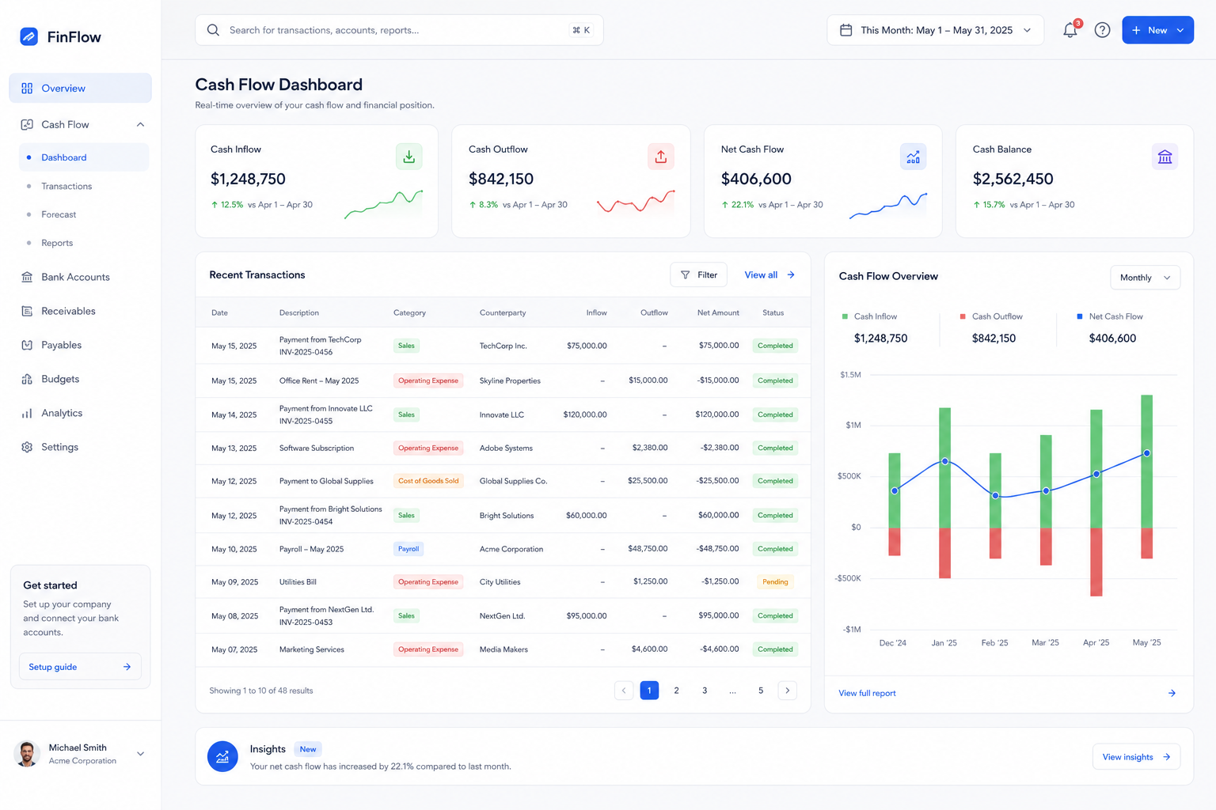Click View full report link
1216x810 pixels.
867,693
